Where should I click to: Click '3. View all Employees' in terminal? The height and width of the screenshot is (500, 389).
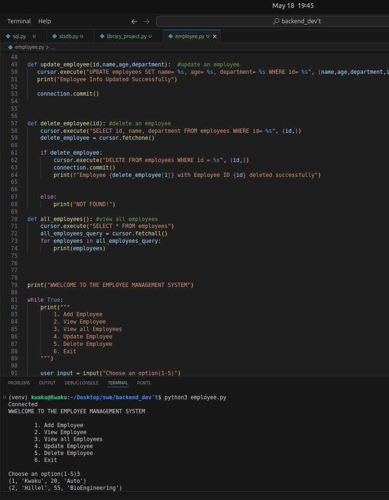pyautogui.click(x=69, y=439)
